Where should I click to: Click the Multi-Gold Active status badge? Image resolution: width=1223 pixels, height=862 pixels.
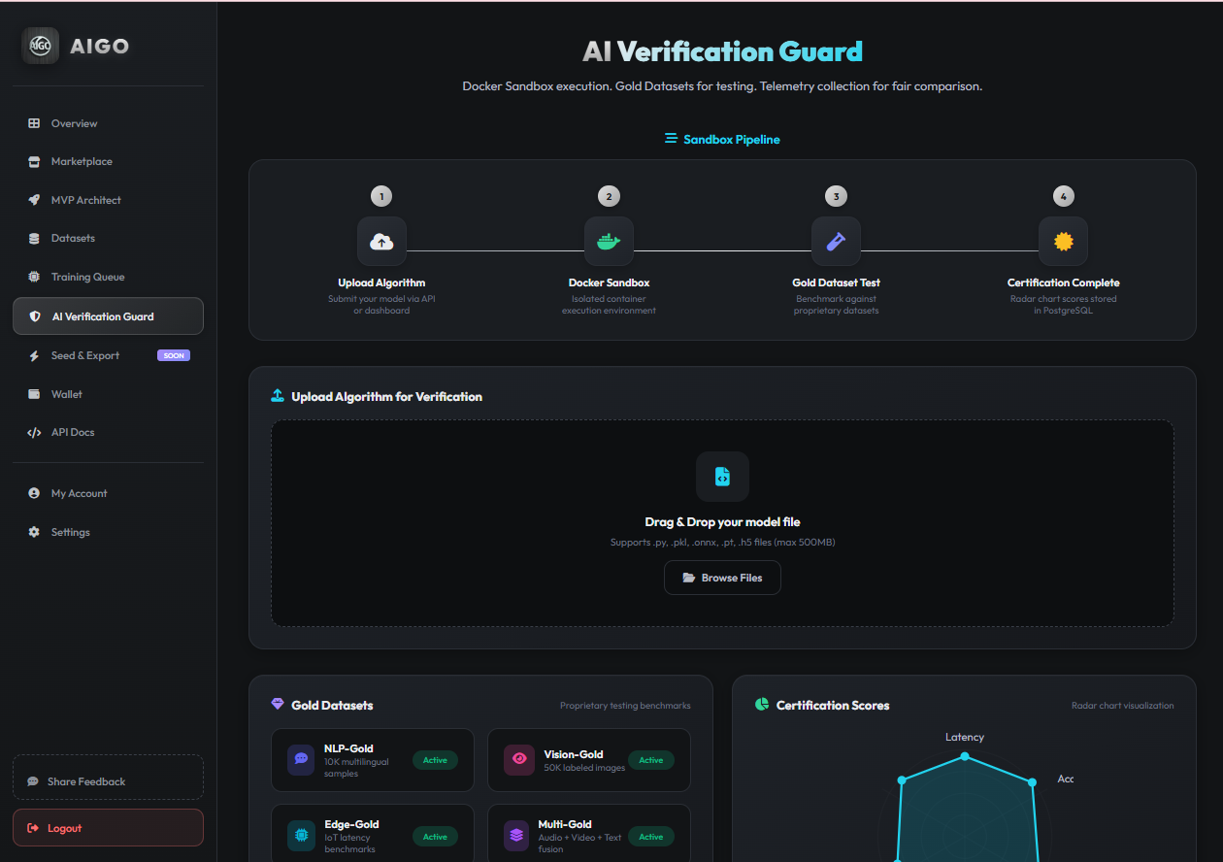[x=651, y=836]
